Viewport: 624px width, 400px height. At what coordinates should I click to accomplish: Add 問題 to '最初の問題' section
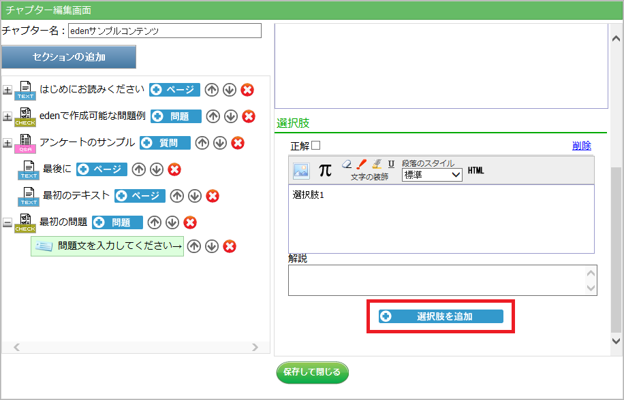[x=117, y=222]
